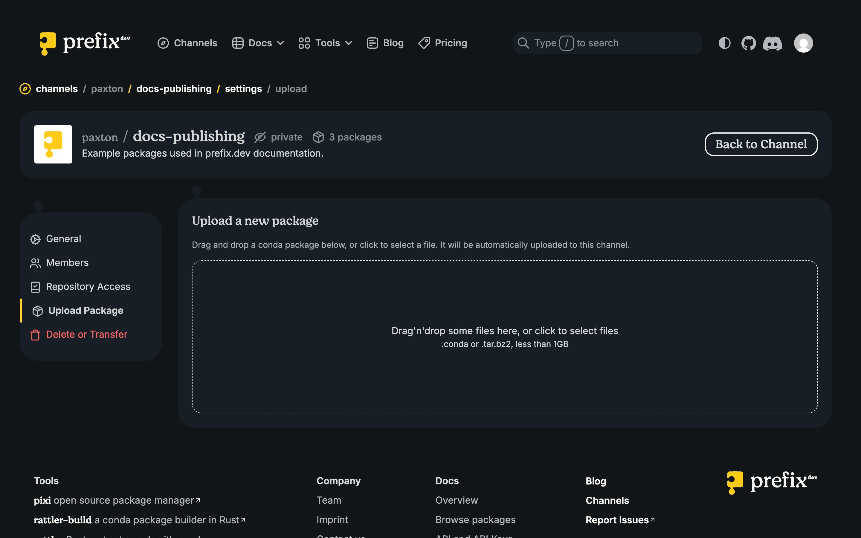Open Channels link in footer
Screen dimensions: 861x538
click(607, 501)
